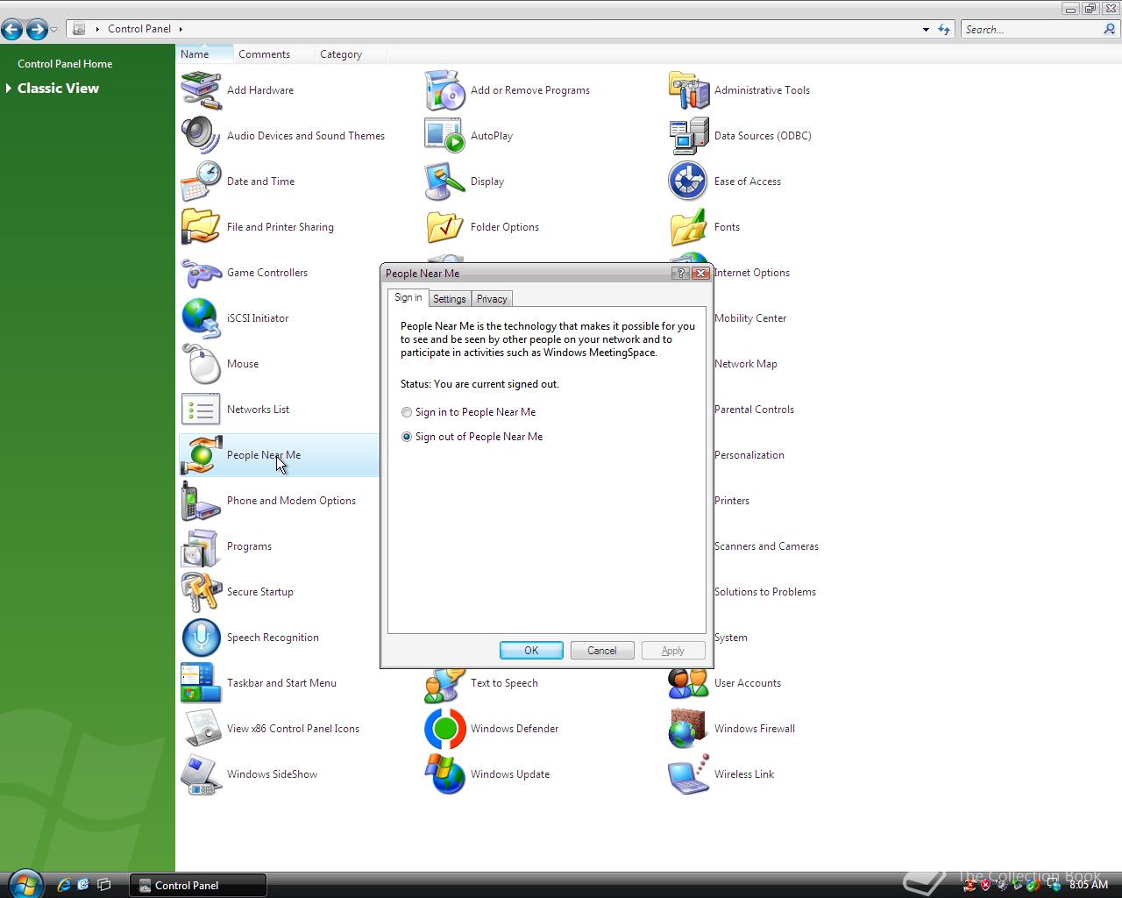Image resolution: width=1122 pixels, height=898 pixels.
Task: Open File and Printer Sharing icon
Action: (201, 227)
